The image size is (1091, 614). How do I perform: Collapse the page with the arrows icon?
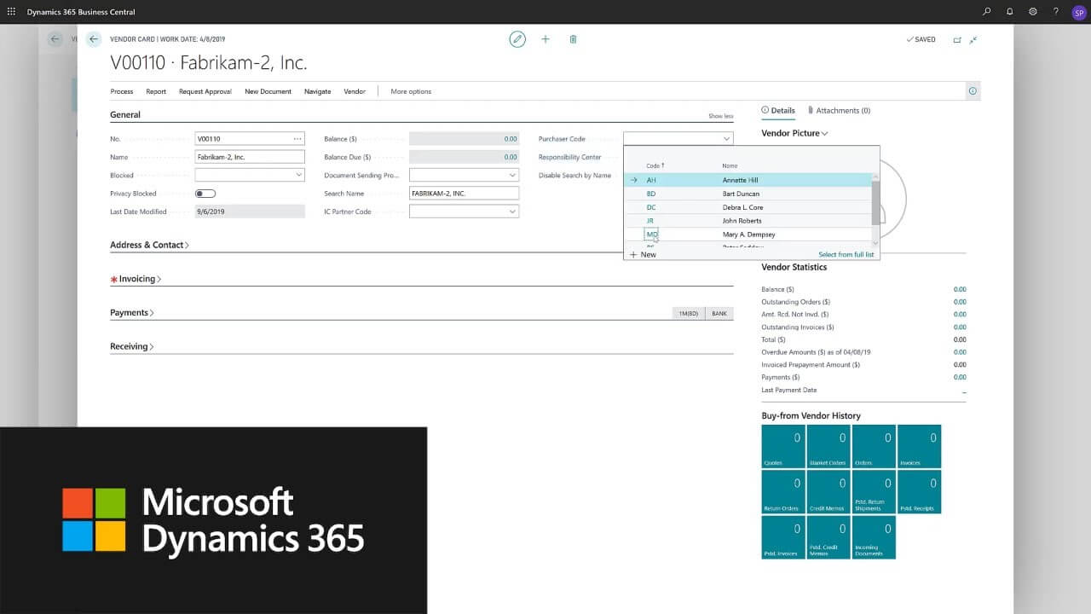pyautogui.click(x=973, y=39)
